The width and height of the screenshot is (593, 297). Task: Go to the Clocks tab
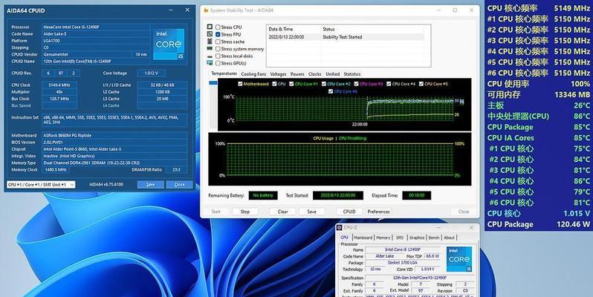[x=314, y=74]
